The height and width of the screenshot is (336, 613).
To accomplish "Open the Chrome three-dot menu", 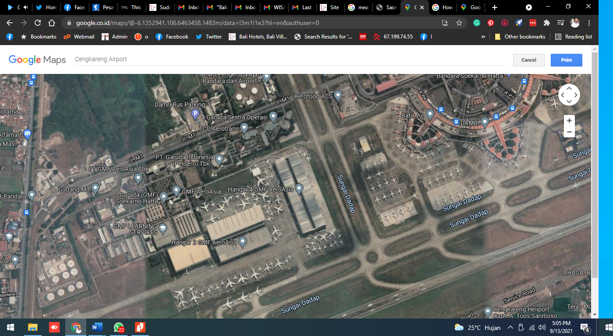I will click(589, 23).
